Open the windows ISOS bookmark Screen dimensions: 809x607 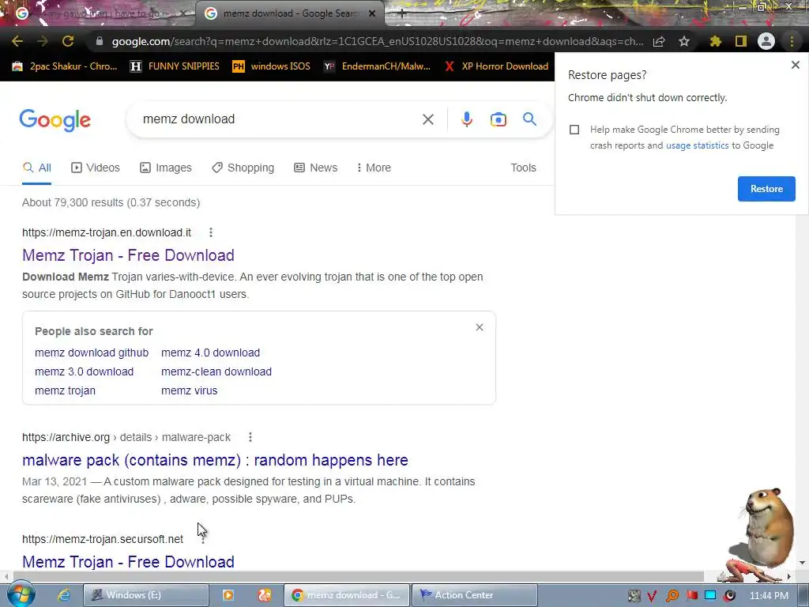pyautogui.click(x=272, y=66)
